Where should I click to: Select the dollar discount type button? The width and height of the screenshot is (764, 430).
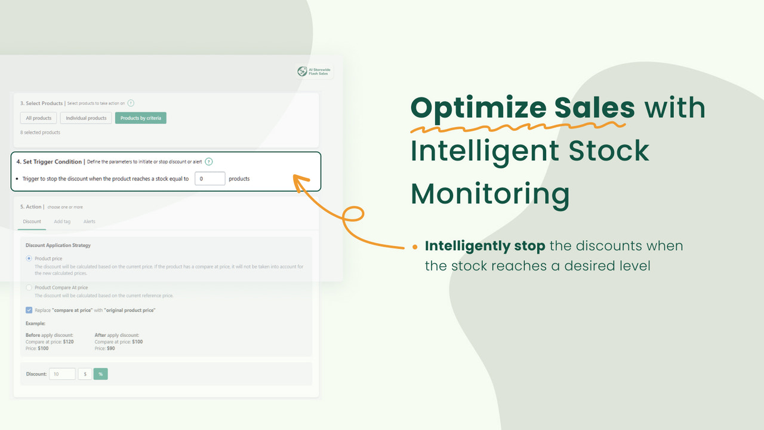(85, 374)
